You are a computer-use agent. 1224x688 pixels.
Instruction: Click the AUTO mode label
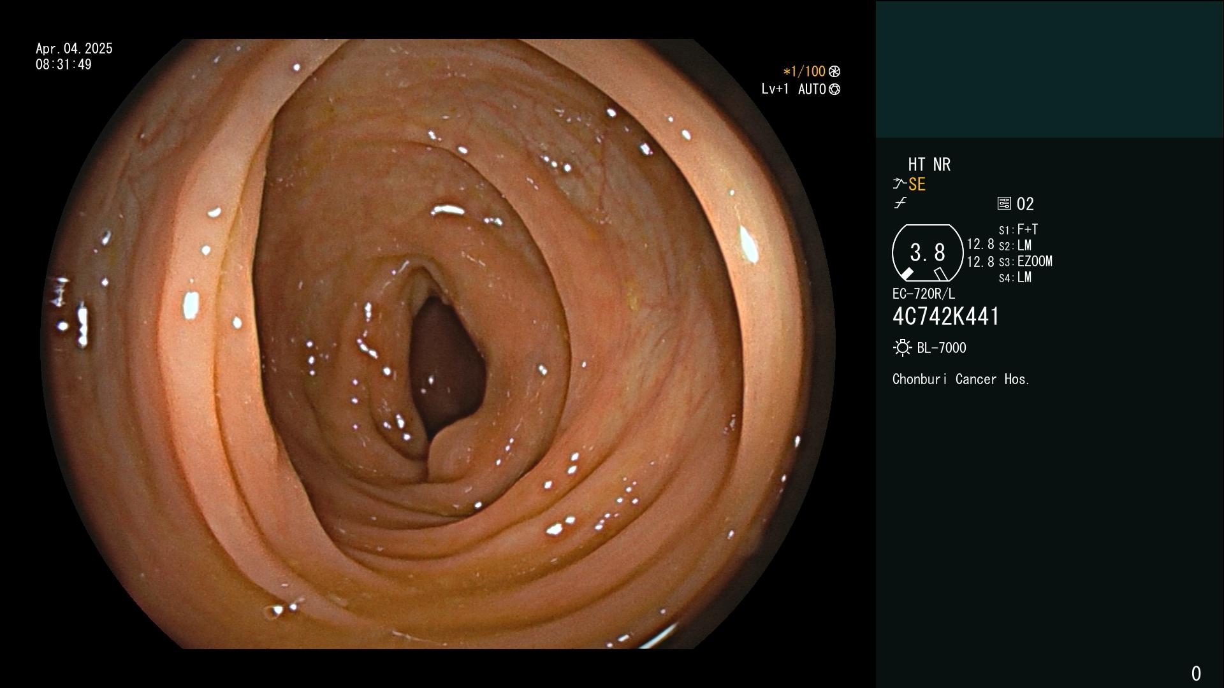[812, 89]
